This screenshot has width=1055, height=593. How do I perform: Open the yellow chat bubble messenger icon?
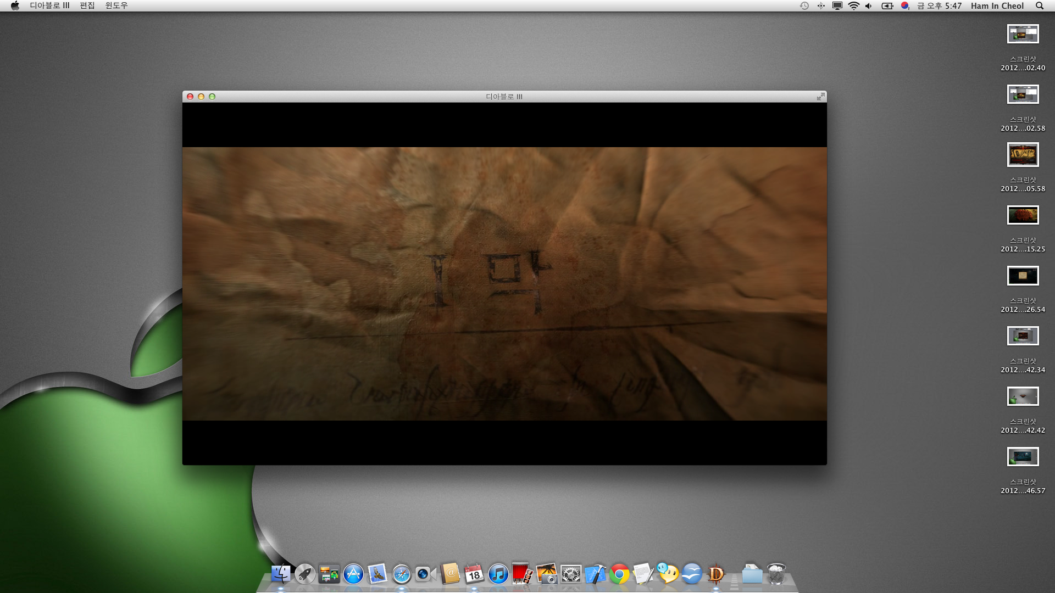tap(668, 574)
